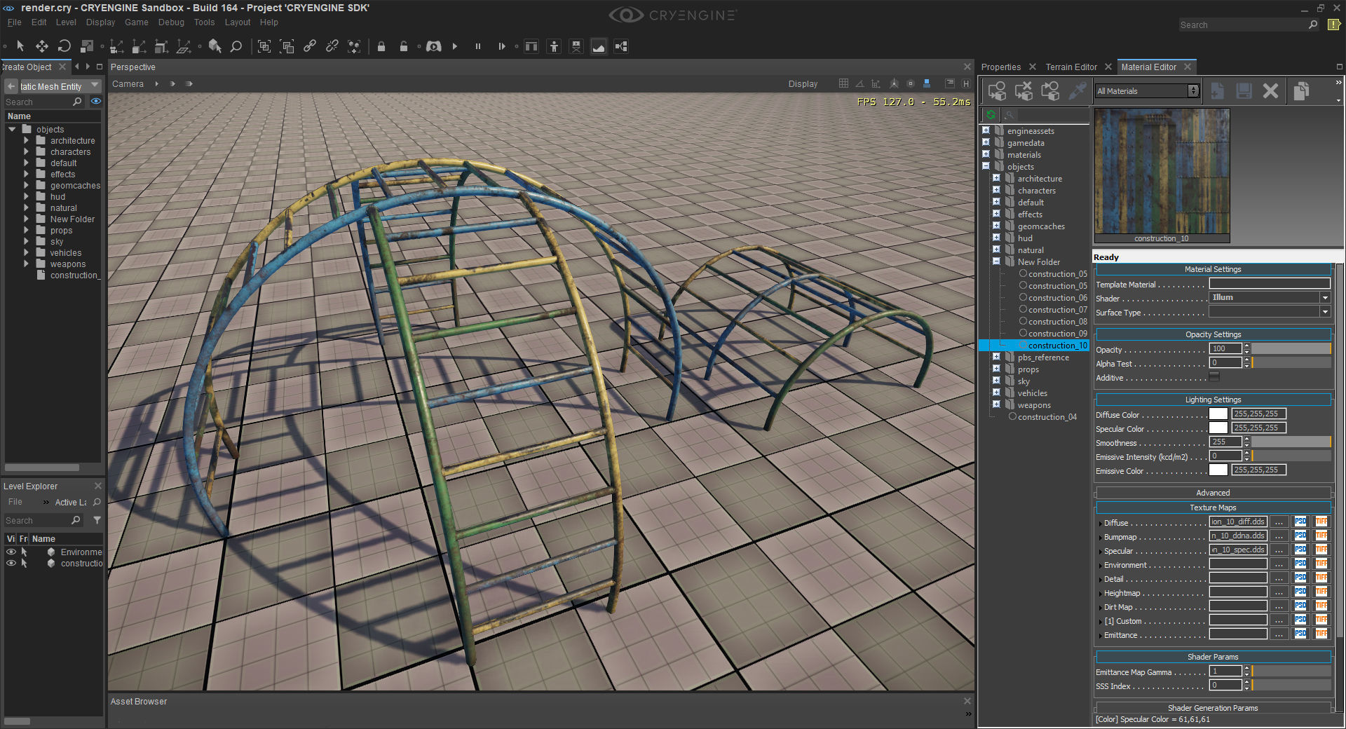Click the closed padlock lock icon
1346x729 pixels.
pyautogui.click(x=381, y=46)
